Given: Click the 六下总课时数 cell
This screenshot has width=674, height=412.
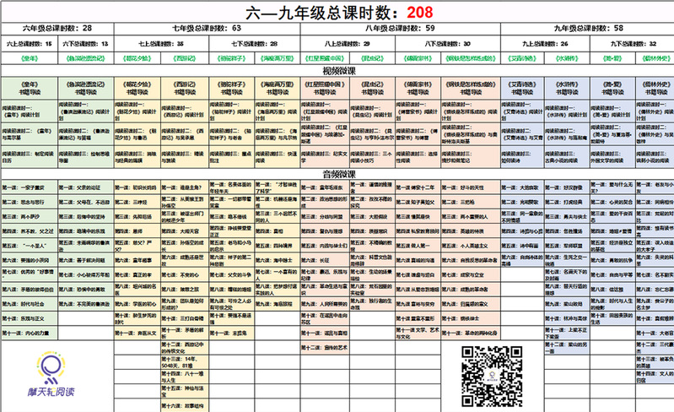Looking at the screenshot, I should point(86,44).
